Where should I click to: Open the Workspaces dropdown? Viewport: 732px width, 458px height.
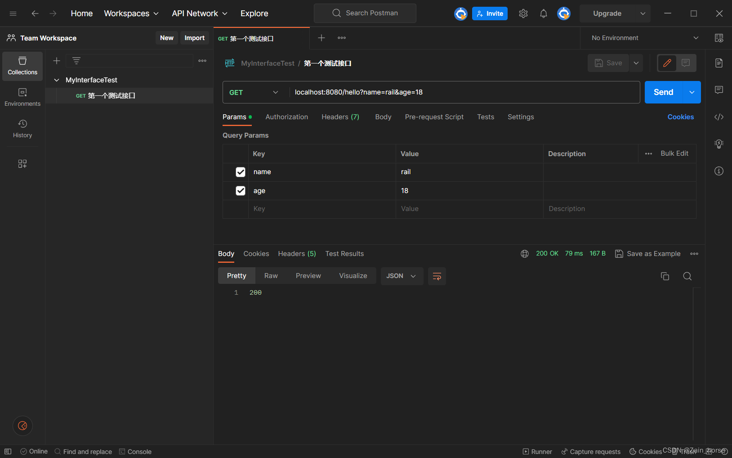pyautogui.click(x=131, y=13)
